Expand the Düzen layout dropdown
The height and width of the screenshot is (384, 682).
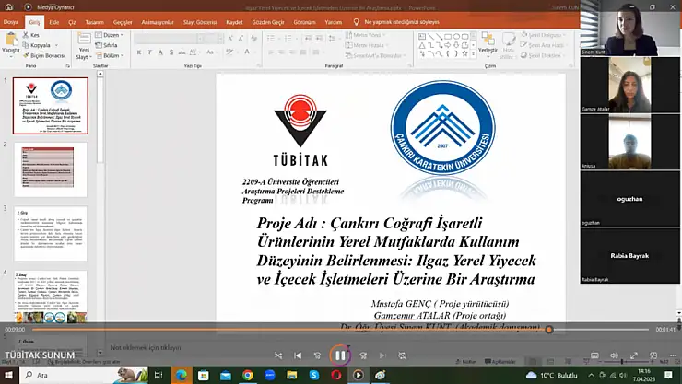click(x=109, y=35)
